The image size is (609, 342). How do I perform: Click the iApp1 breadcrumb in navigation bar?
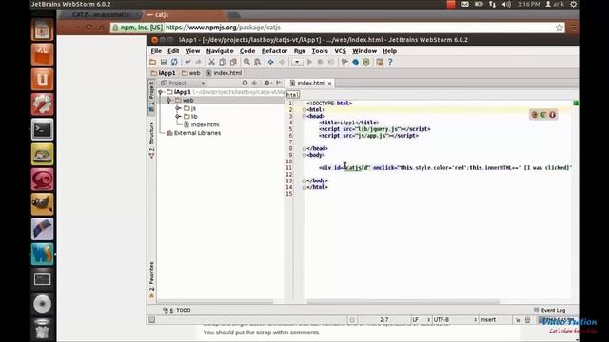(163, 73)
